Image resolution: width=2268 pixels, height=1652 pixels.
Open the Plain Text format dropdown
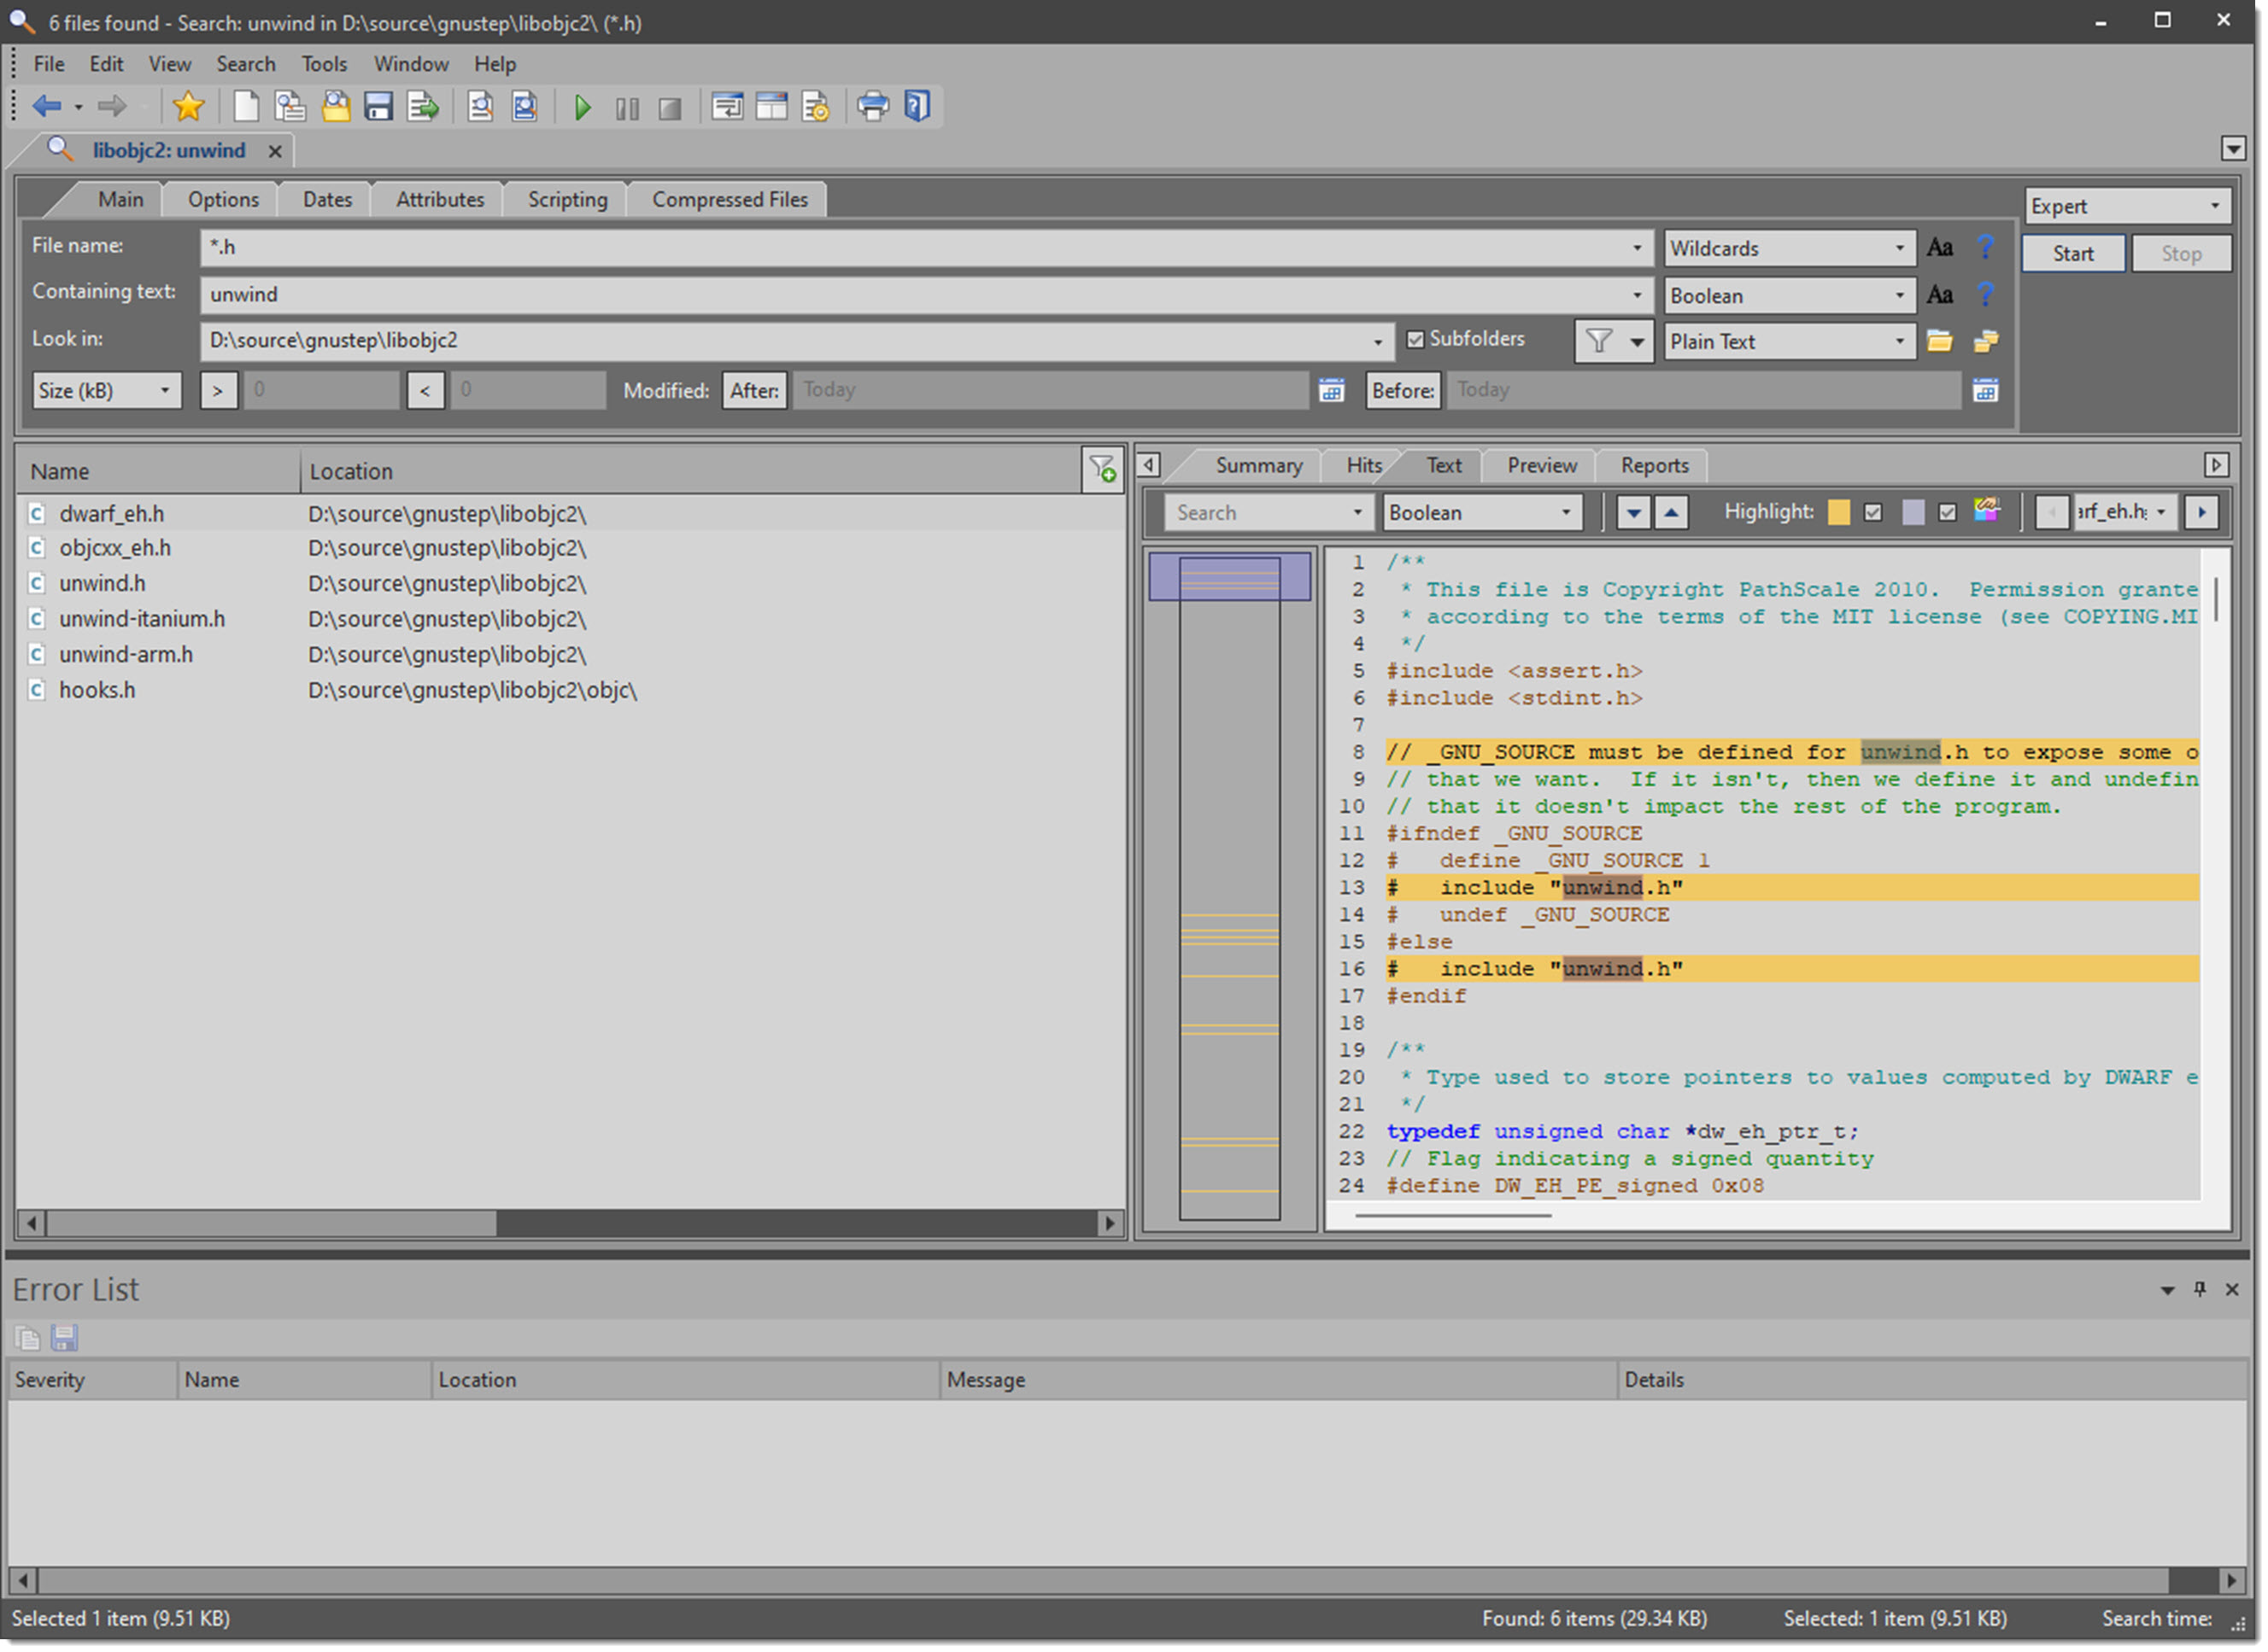point(1790,342)
